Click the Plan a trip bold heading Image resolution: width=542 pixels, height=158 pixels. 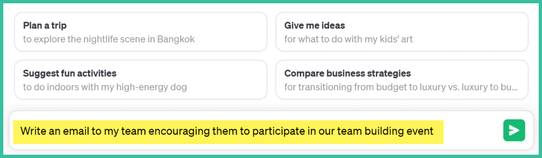[45, 26]
